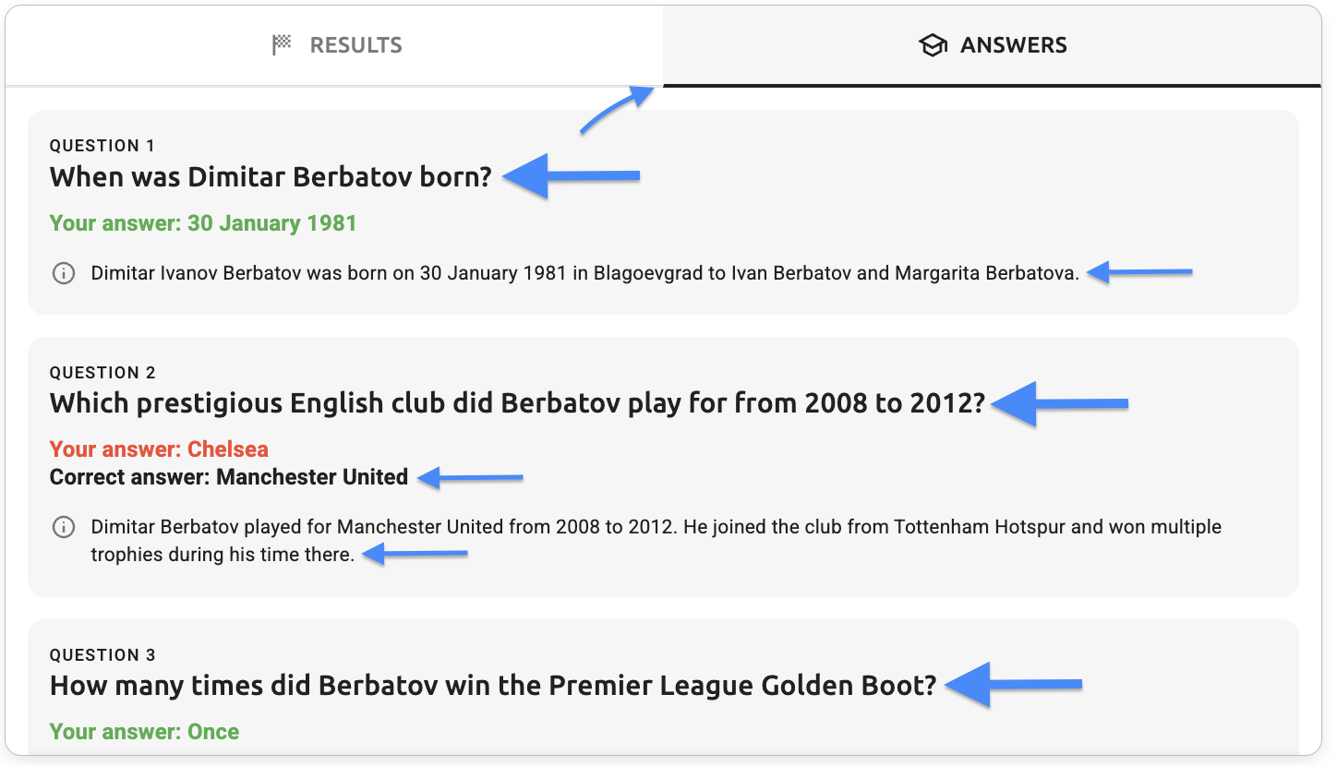Click the graduation cap Answers icon

(933, 45)
